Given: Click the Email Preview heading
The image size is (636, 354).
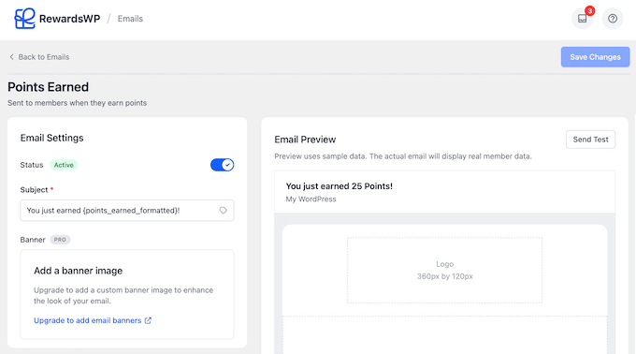Looking at the screenshot, I should click(305, 140).
